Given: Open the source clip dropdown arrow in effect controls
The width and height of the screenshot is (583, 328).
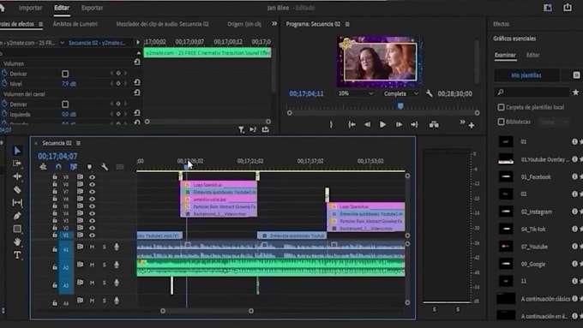Looking at the screenshot, I should (x=62, y=43).
